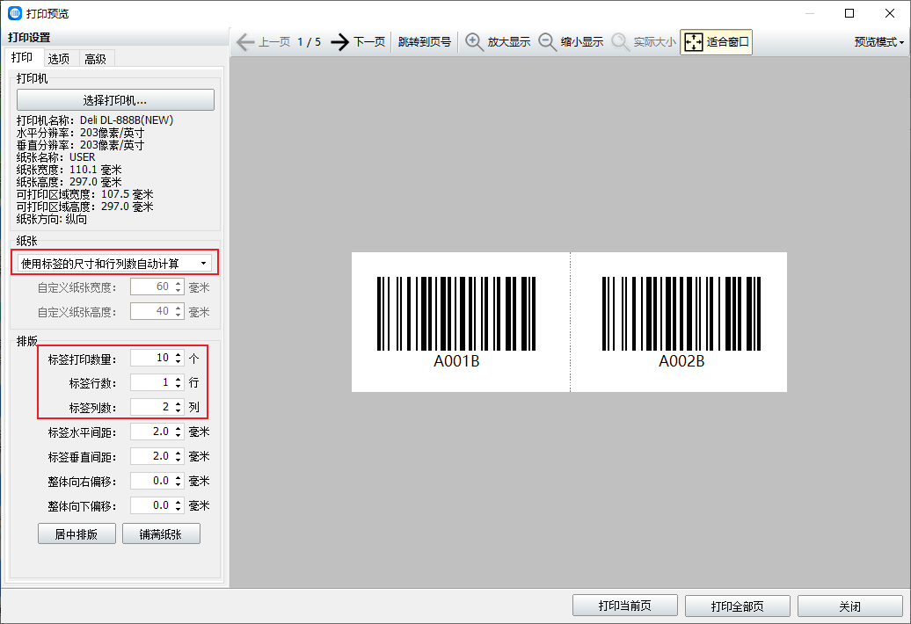Increase the 标签列数 value with up arrow

click(179, 403)
